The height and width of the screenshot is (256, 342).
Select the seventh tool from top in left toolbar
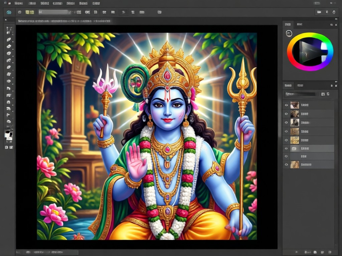(x=9, y=74)
